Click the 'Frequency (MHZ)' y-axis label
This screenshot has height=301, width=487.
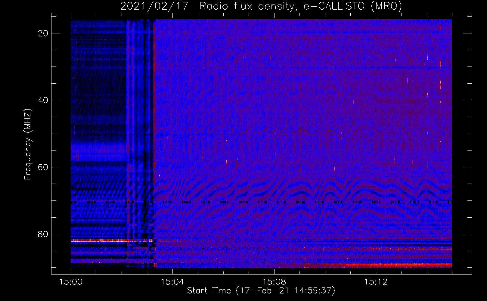pyautogui.click(x=28, y=144)
